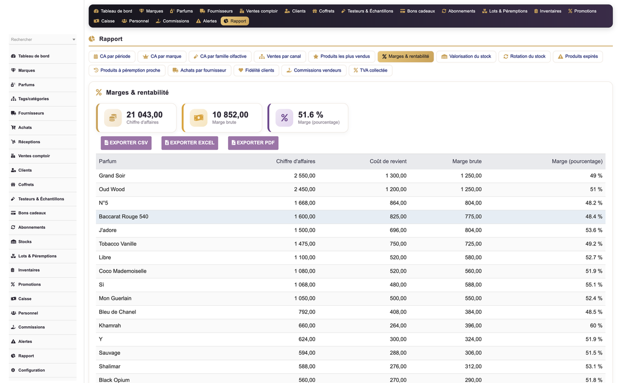Click the Exporter PDF button
618x383 pixels.
[253, 143]
